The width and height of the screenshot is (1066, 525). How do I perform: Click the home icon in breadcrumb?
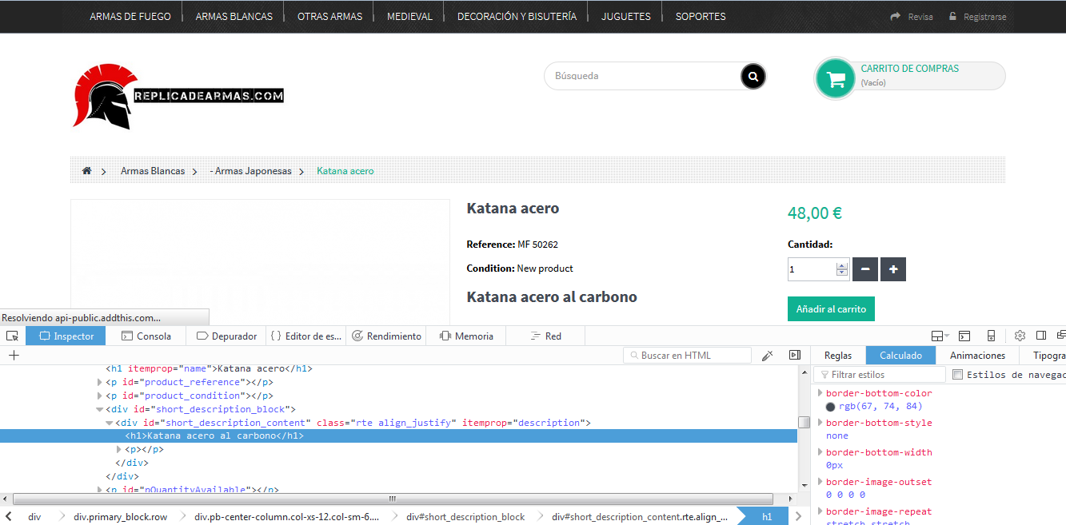point(86,171)
